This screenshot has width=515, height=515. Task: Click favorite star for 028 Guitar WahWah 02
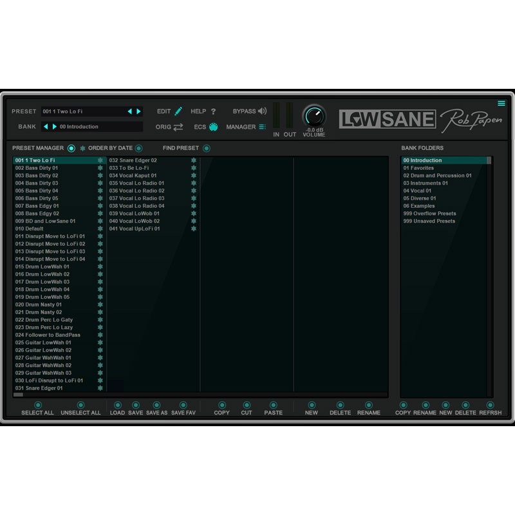(x=100, y=365)
